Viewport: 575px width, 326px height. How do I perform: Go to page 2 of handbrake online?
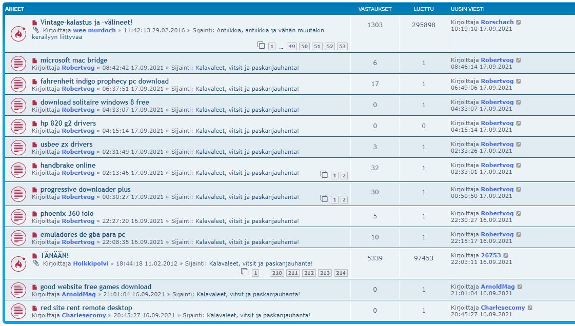(x=344, y=176)
